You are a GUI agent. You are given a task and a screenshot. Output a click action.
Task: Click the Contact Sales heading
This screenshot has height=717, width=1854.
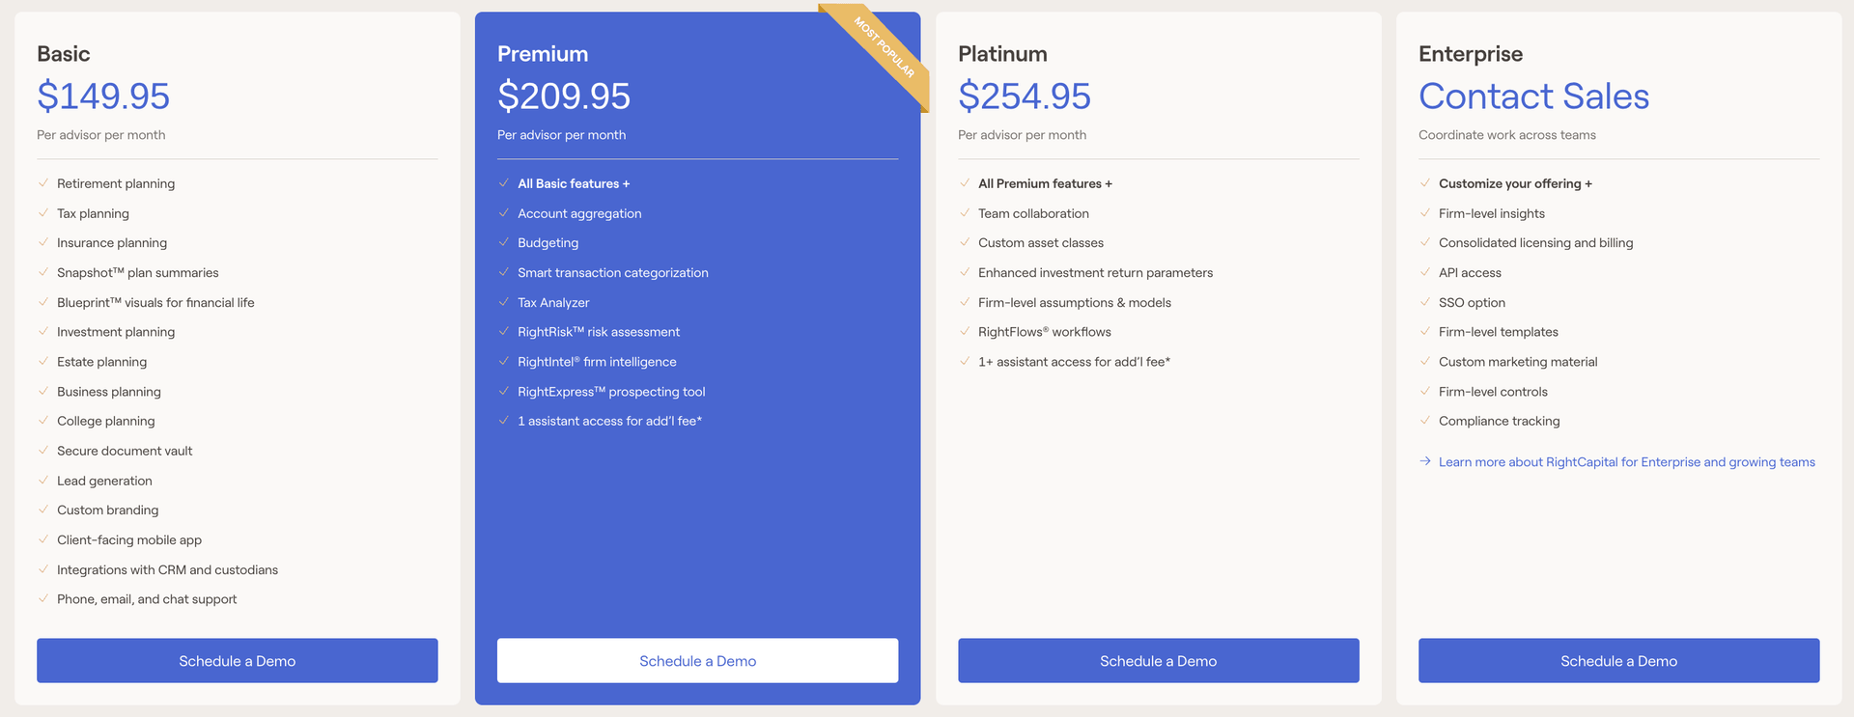point(1533,97)
